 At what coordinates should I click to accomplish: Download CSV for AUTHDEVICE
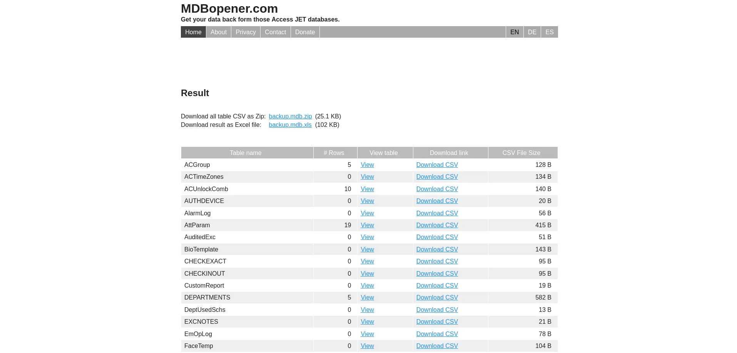point(437,201)
